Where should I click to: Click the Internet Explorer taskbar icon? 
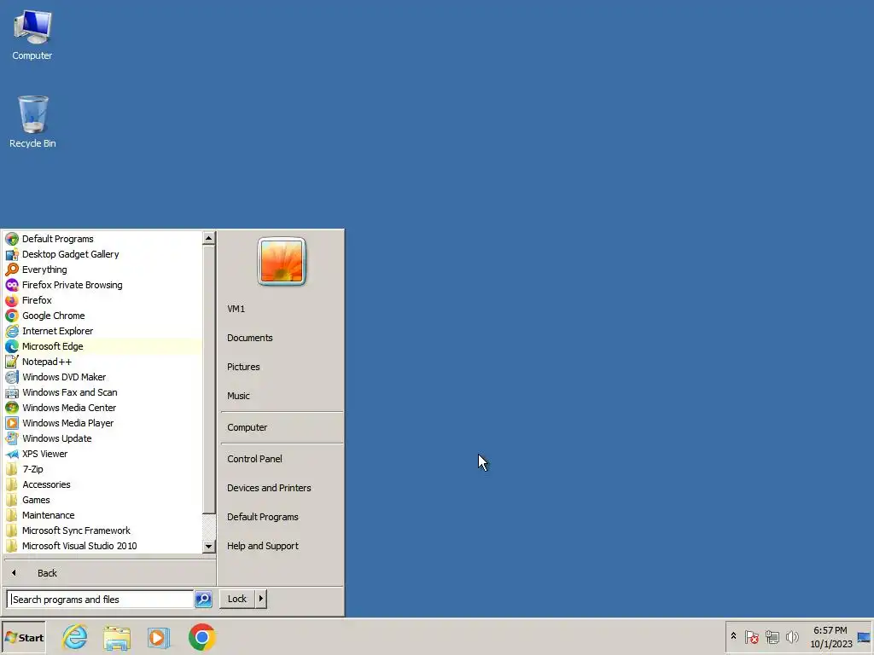tap(75, 637)
